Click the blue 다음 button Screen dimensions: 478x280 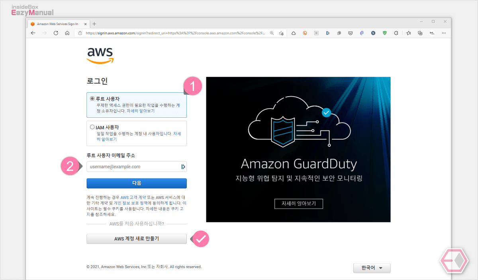[137, 183]
